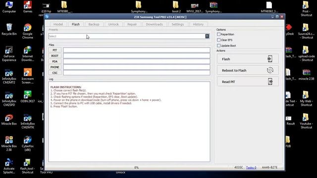The image size is (317, 178).
Task: Open the miracle 2.58 archive icon
Action: coord(306,75)
